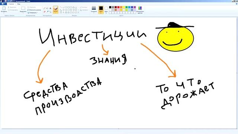This screenshot has width=238, height=134.
Task: Pick the purple palette swatch
Action: [x=135, y=7]
